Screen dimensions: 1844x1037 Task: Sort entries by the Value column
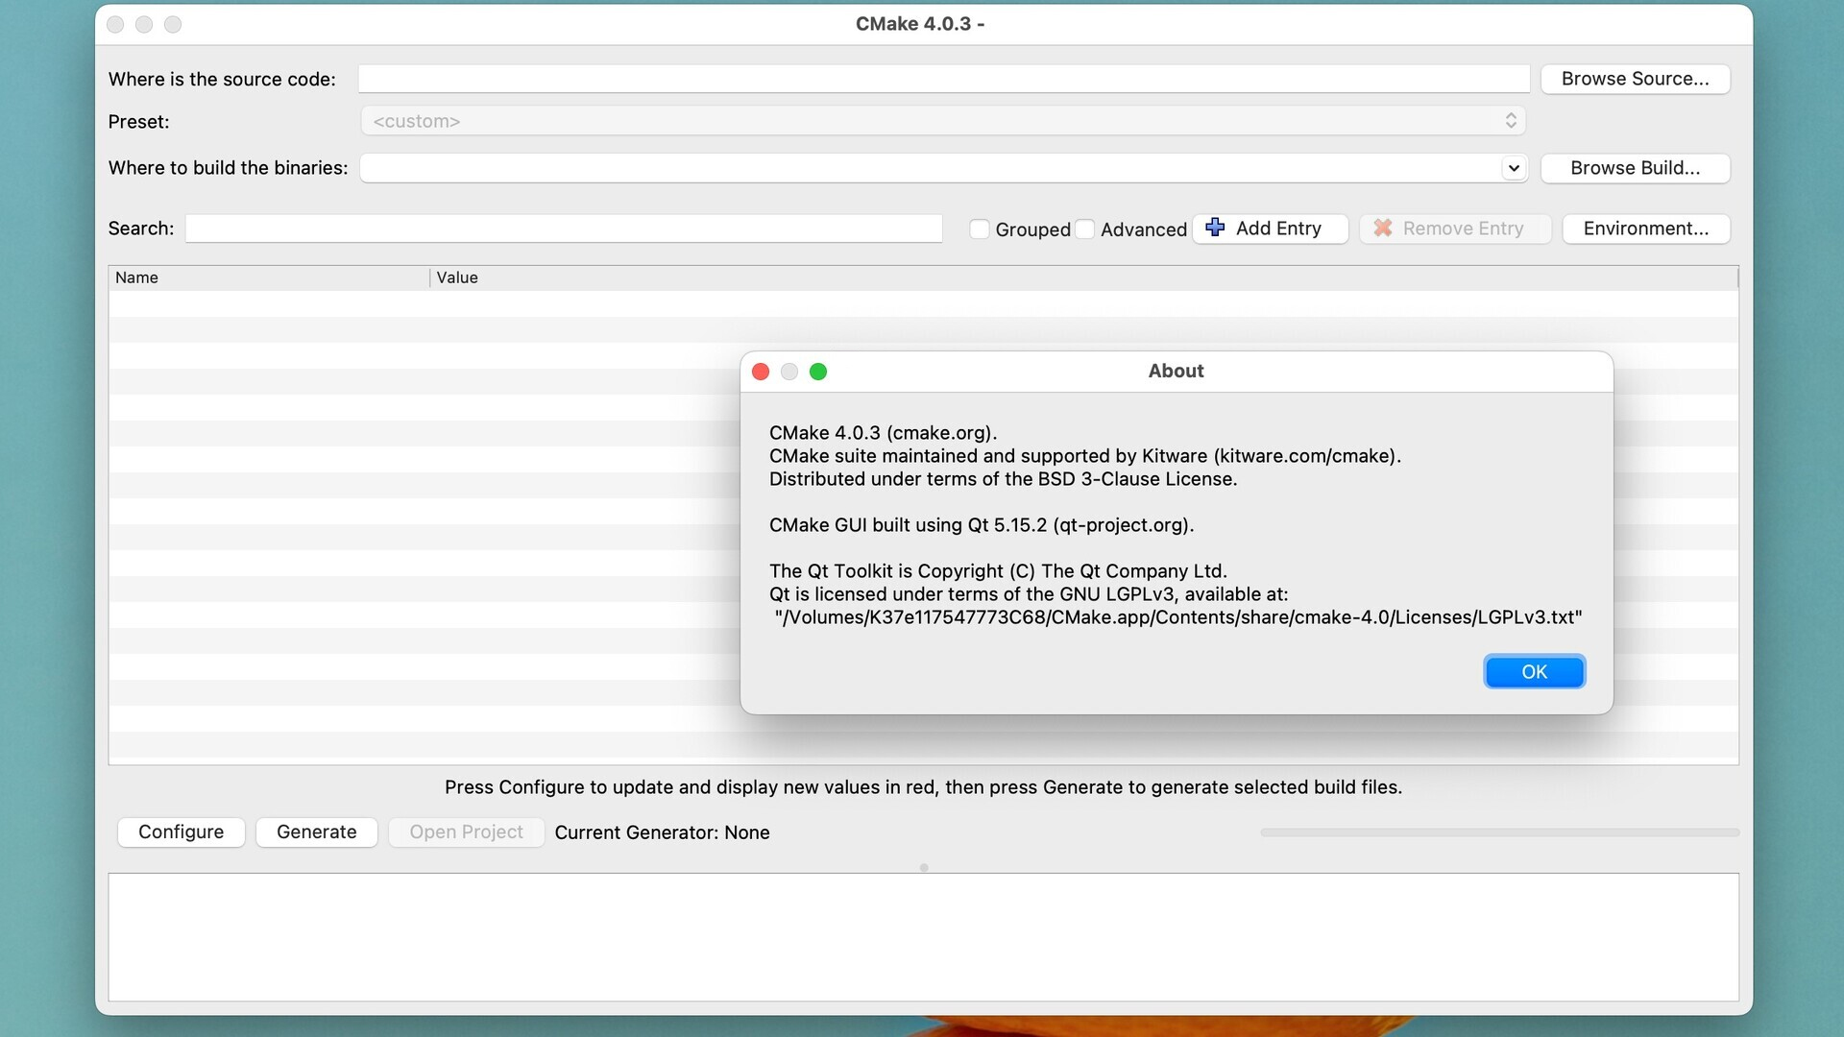(x=457, y=277)
